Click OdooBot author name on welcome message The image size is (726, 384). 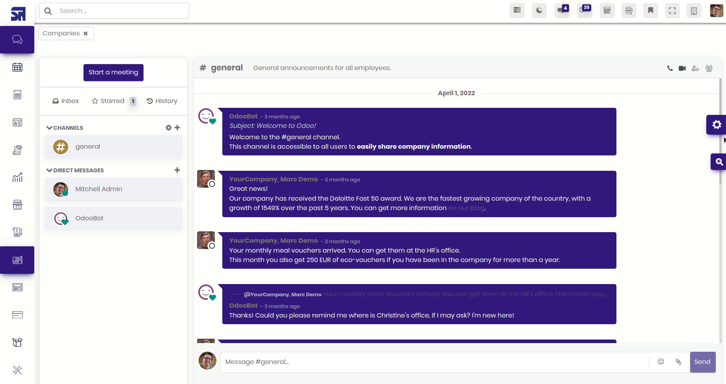click(243, 116)
